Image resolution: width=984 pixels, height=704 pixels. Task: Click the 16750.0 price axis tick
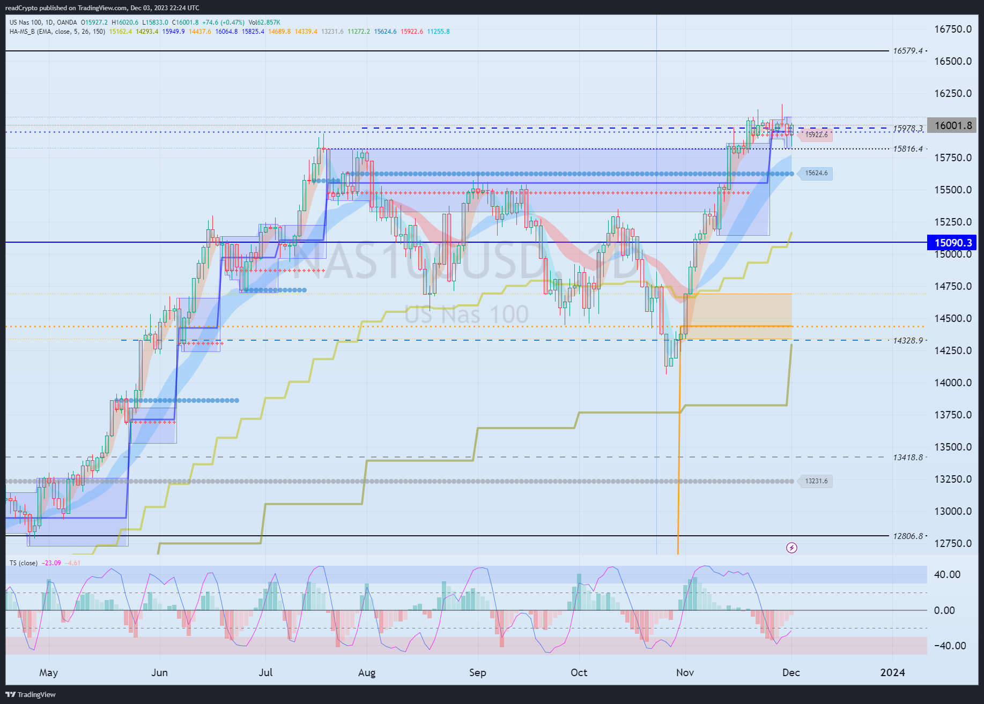(953, 29)
